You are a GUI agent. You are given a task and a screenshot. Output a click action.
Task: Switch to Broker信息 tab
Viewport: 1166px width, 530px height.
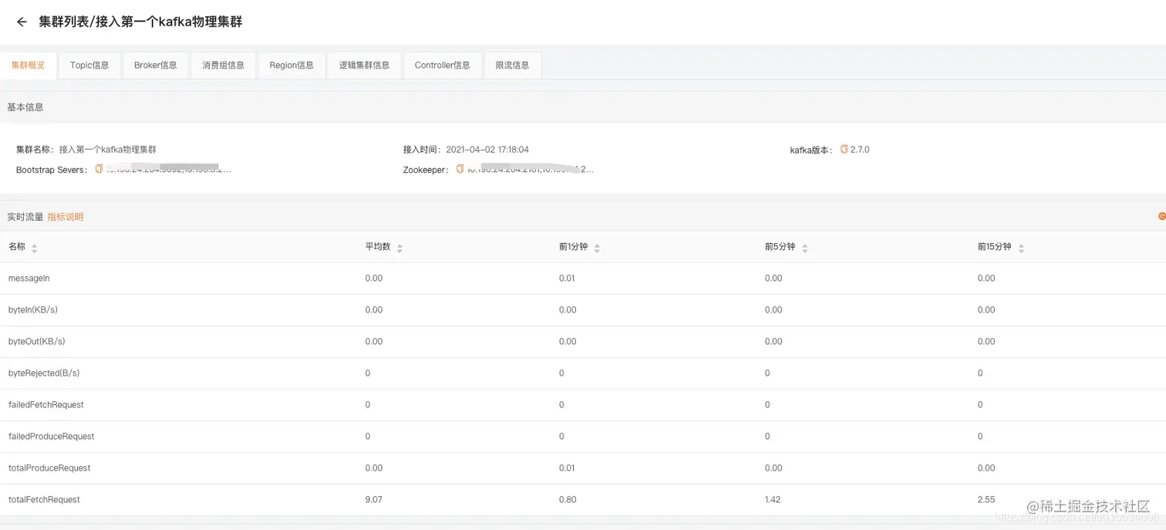click(156, 65)
